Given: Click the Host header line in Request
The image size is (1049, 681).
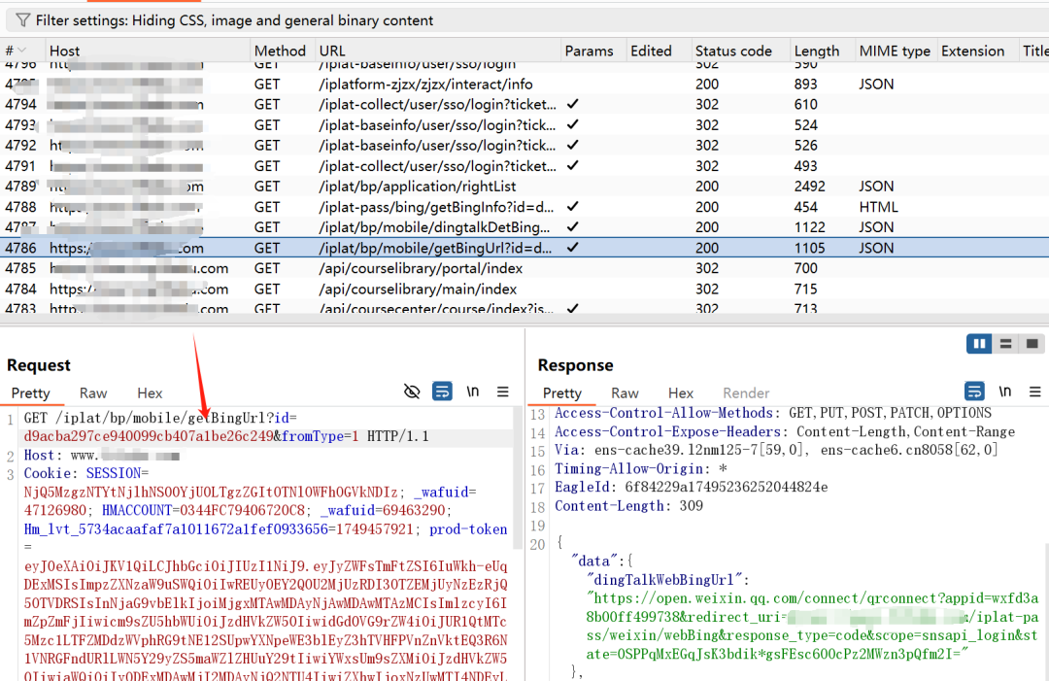Looking at the screenshot, I should 102,456.
